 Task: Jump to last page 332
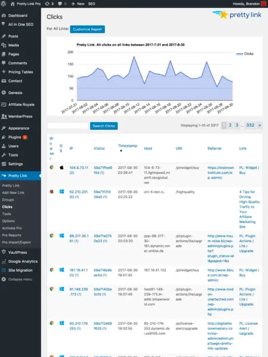[250, 125]
